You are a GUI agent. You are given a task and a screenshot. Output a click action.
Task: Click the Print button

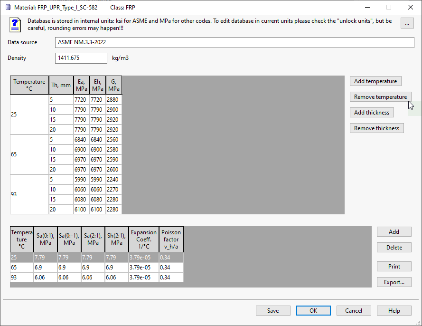[x=394, y=267]
